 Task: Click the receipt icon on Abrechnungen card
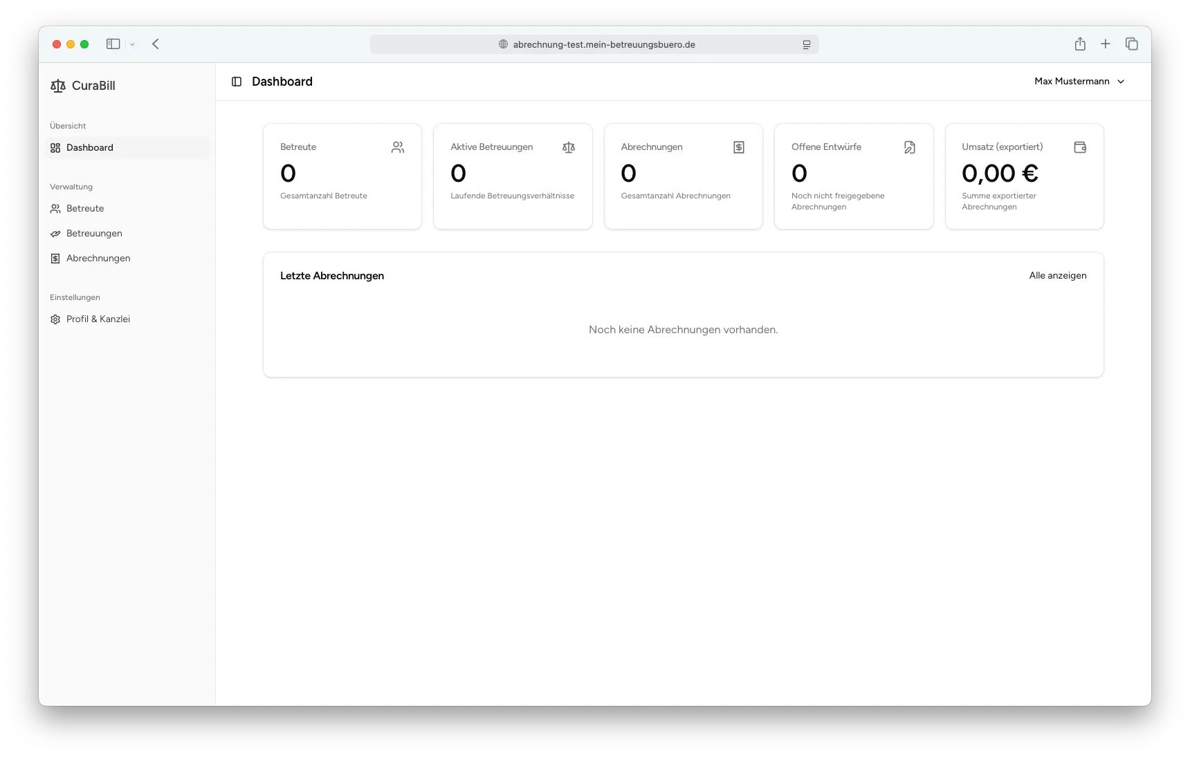coord(739,147)
